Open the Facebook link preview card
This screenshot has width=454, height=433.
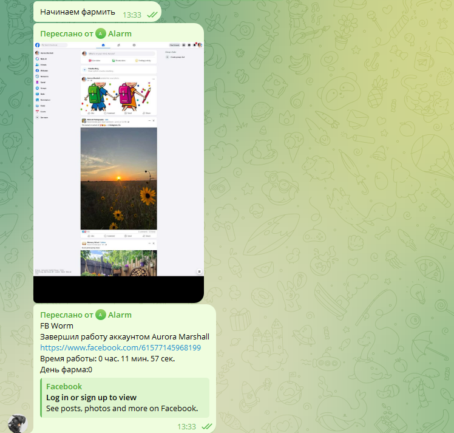tap(125, 397)
